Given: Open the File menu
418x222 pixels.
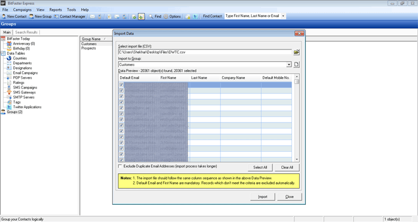Looking at the screenshot, I should (x=5, y=10).
